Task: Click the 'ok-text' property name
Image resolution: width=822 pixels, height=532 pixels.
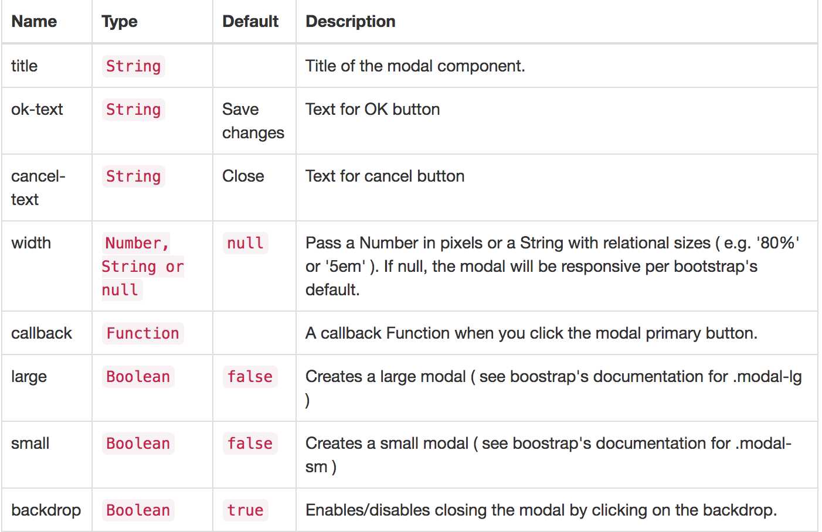Action: 37,110
